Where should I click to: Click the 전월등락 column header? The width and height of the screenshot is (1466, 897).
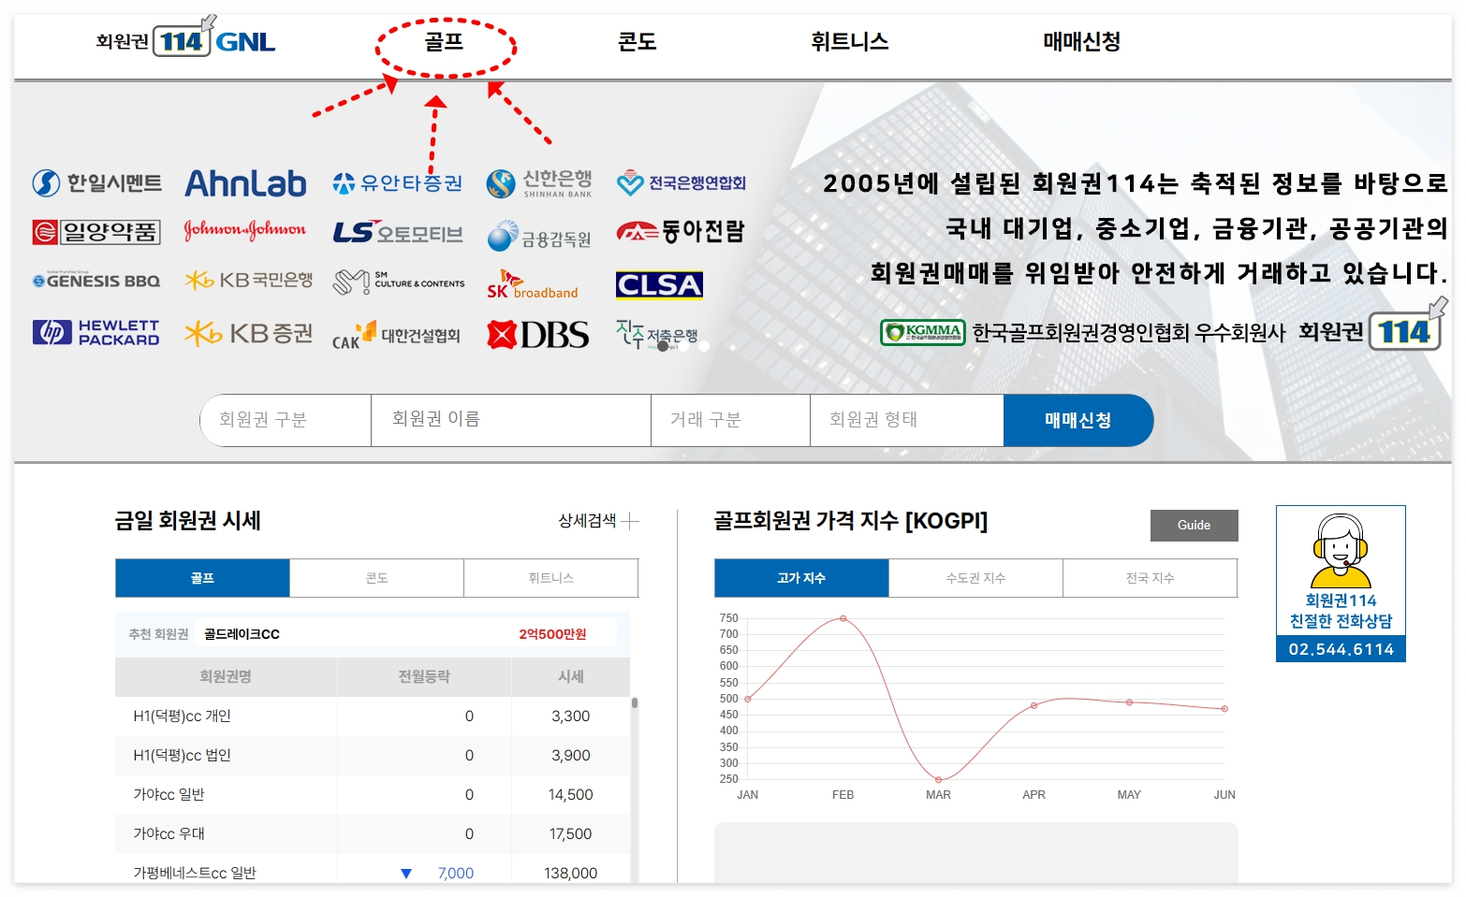coord(424,676)
